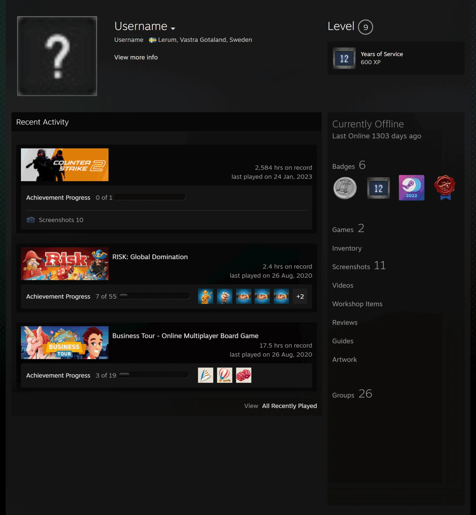
Task: Select the RISK soldier achievement icon
Action: [206, 296]
